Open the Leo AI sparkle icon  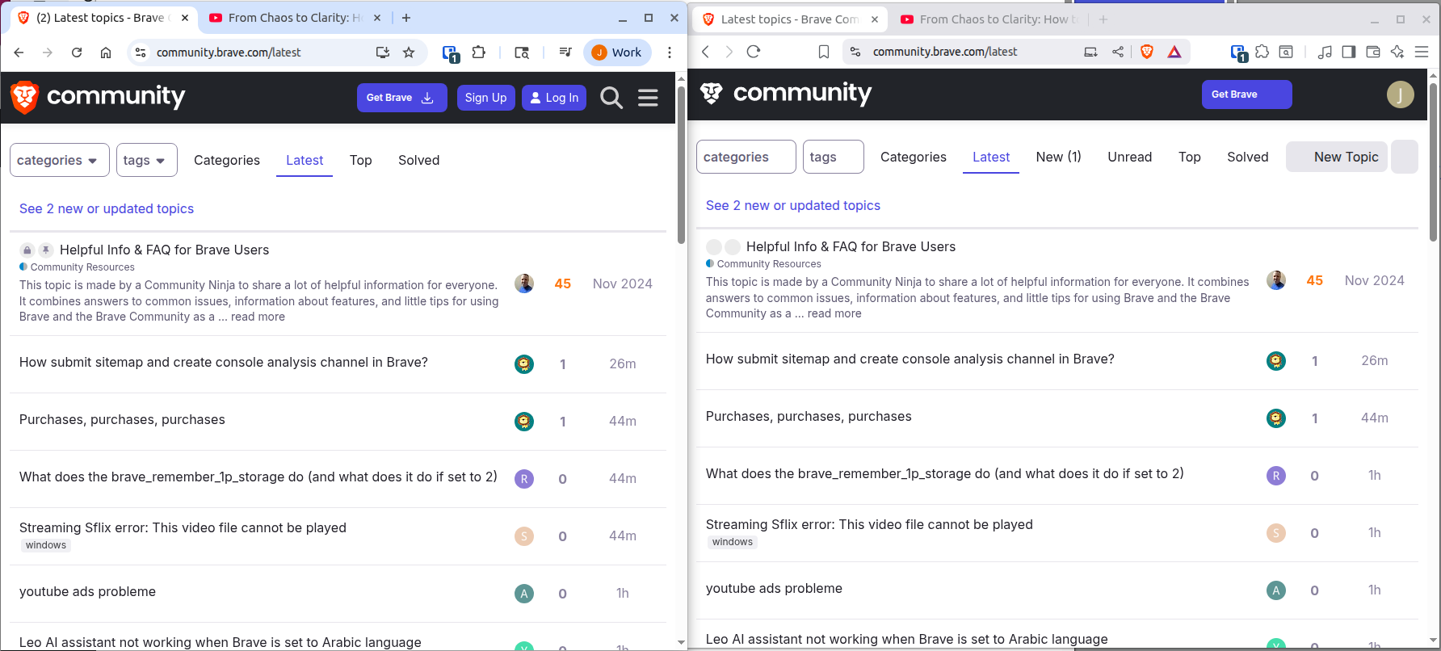coord(1397,52)
